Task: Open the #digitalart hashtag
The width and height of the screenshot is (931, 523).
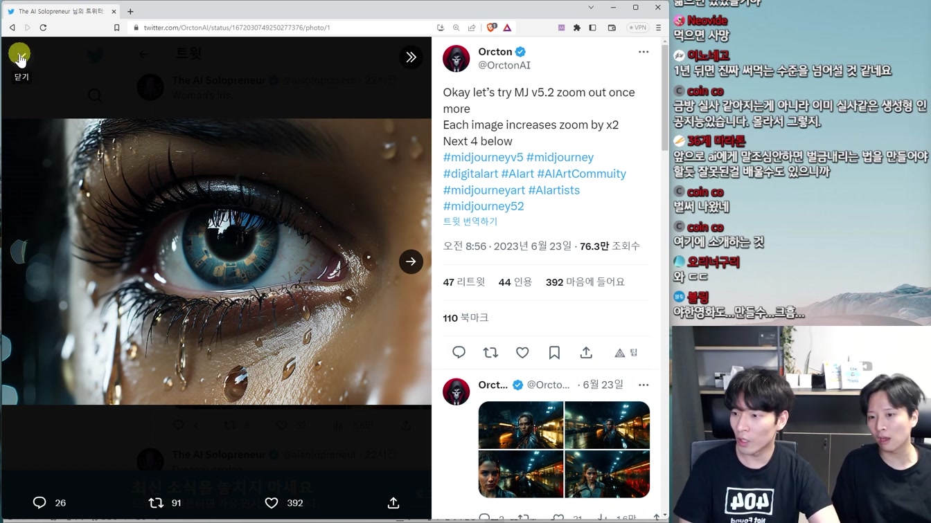Action: (x=470, y=174)
